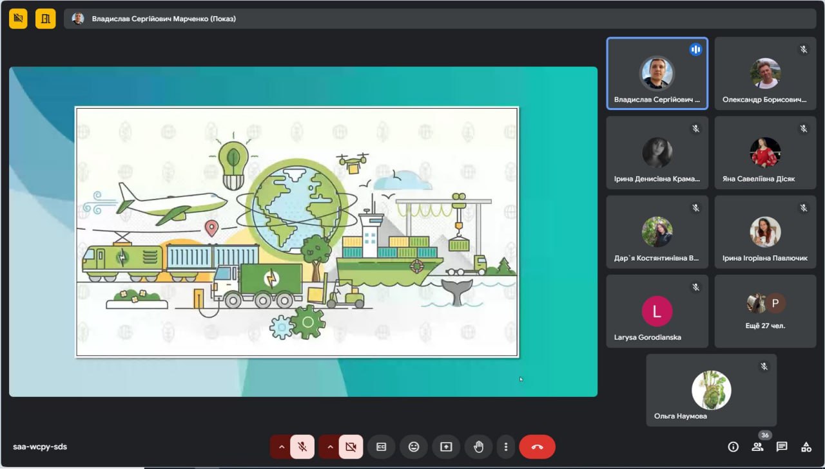This screenshot has height=469, width=825.
Task: Open the three-dot more options menu
Action: (x=506, y=446)
